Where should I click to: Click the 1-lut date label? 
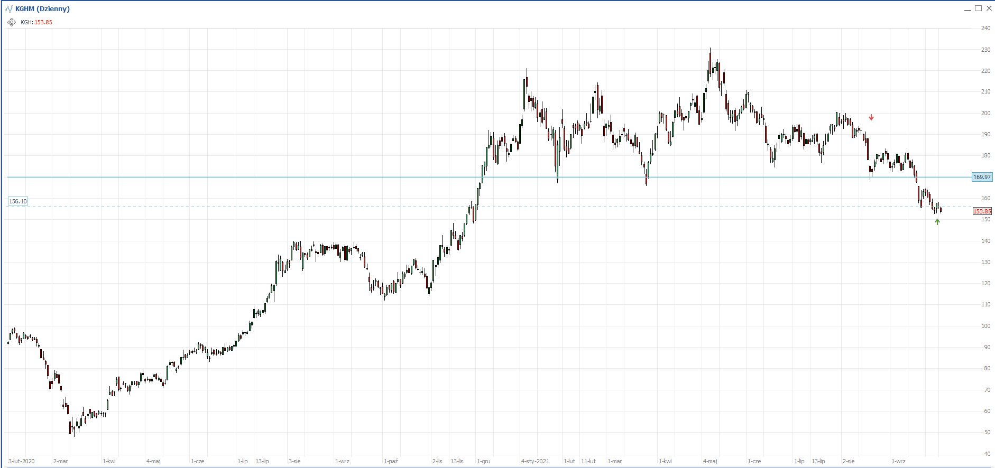[569, 461]
